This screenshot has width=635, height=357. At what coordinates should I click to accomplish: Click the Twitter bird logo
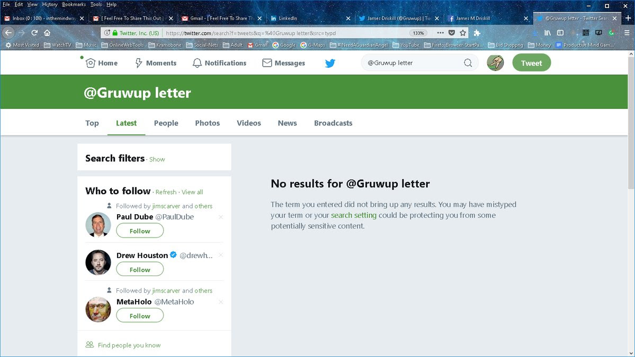[330, 63]
